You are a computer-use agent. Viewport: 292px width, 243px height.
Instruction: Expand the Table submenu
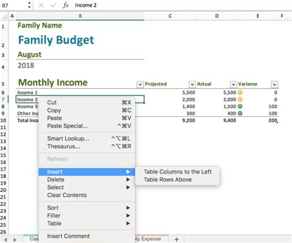(87, 223)
